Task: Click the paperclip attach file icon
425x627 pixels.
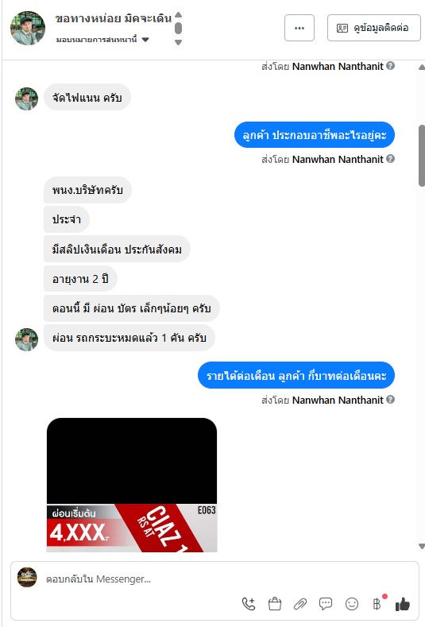Action: 300,604
